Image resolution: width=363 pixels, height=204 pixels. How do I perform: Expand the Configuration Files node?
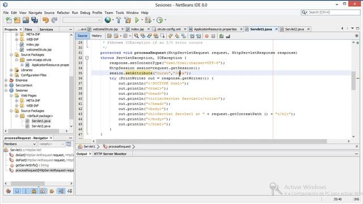(x=11, y=75)
